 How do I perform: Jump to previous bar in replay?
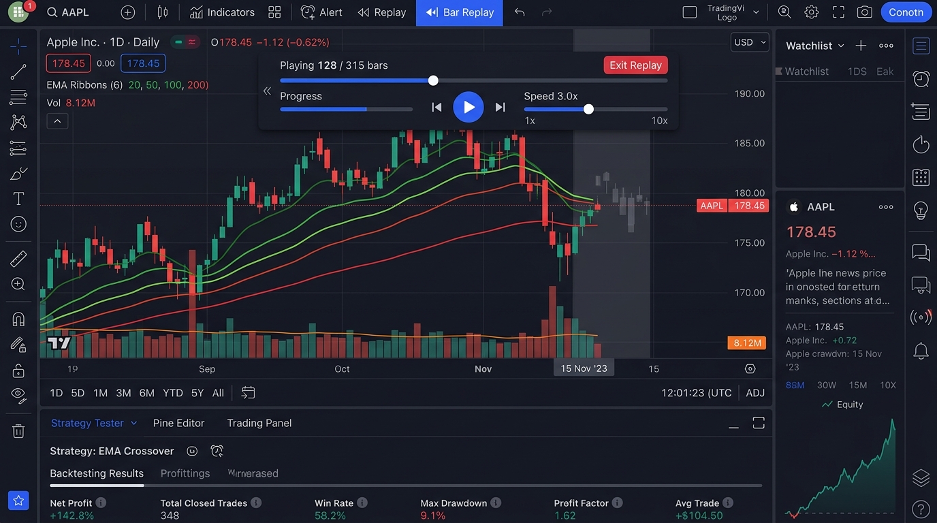click(436, 107)
